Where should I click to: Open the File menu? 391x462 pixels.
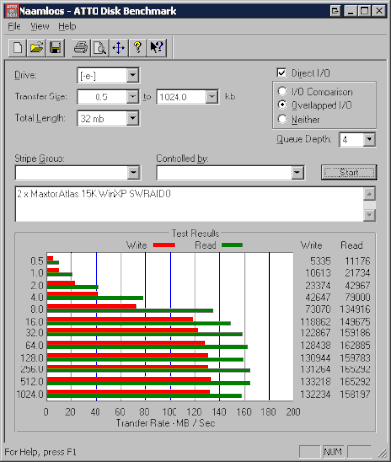tap(14, 26)
